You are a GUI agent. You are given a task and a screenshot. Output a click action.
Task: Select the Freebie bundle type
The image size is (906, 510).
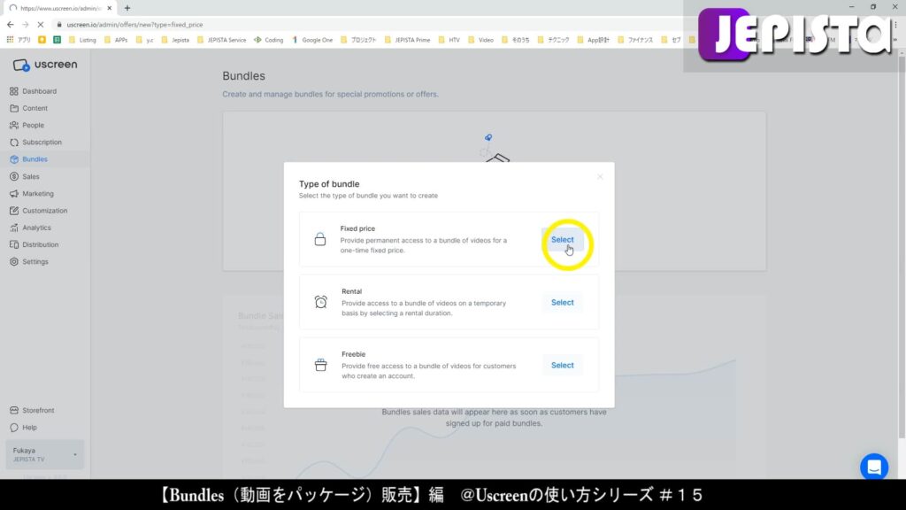(562, 366)
